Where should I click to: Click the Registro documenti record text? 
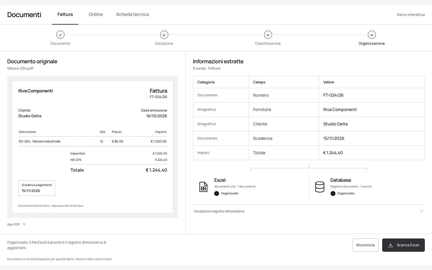351,187
